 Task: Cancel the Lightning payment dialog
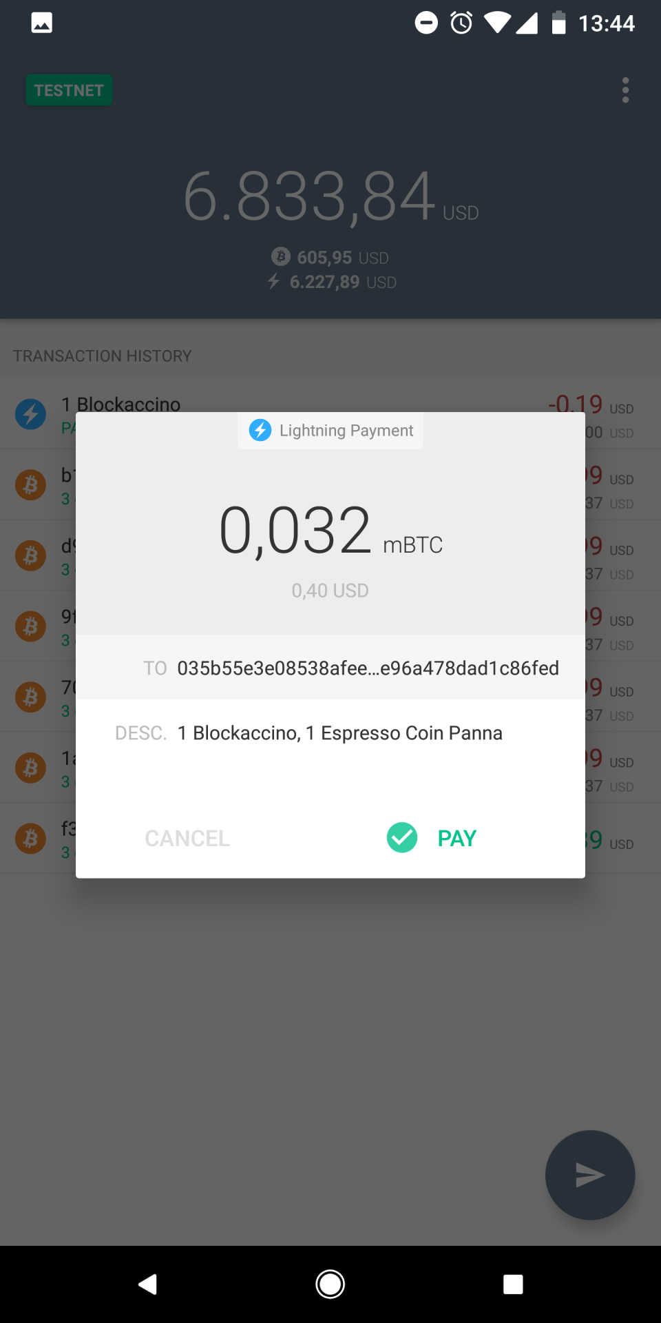click(x=187, y=839)
